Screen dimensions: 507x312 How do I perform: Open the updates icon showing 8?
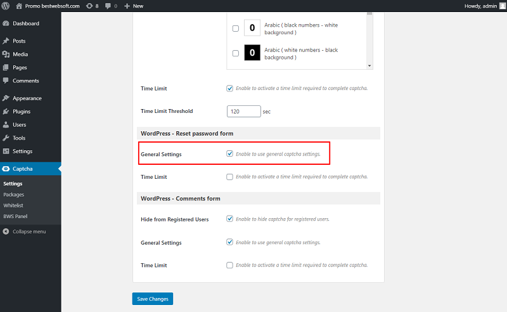(89, 6)
